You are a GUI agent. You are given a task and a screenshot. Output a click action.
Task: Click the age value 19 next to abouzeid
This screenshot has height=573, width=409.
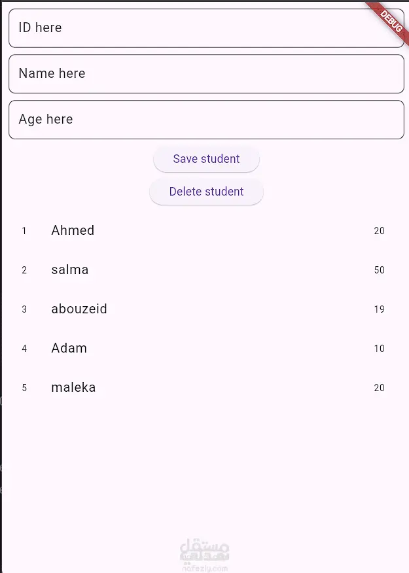380,309
